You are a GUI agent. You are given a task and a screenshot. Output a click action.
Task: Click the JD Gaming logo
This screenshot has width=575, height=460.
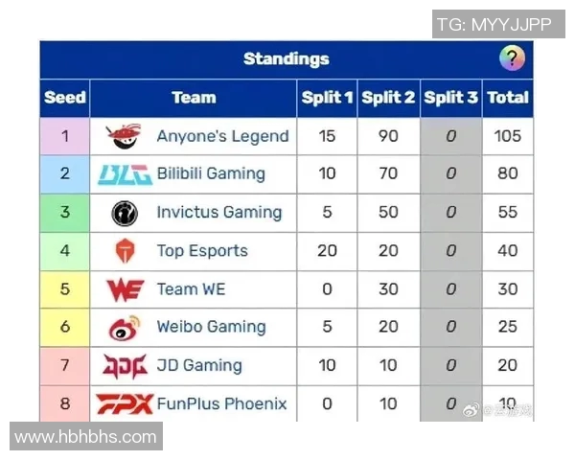tap(125, 366)
